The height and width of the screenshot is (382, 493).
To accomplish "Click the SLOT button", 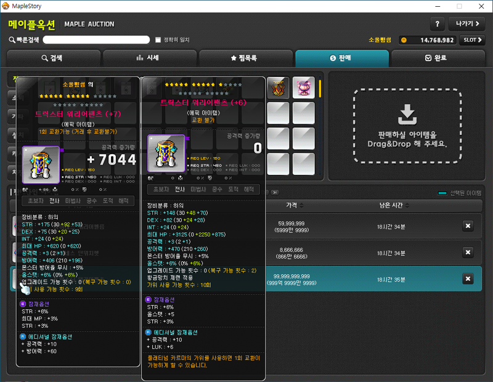I will point(472,40).
